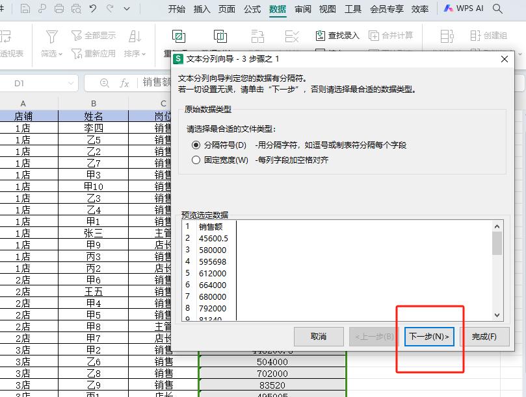Open print preview from quick access toolbar
This screenshot has height=397, width=526.
click(76, 8)
